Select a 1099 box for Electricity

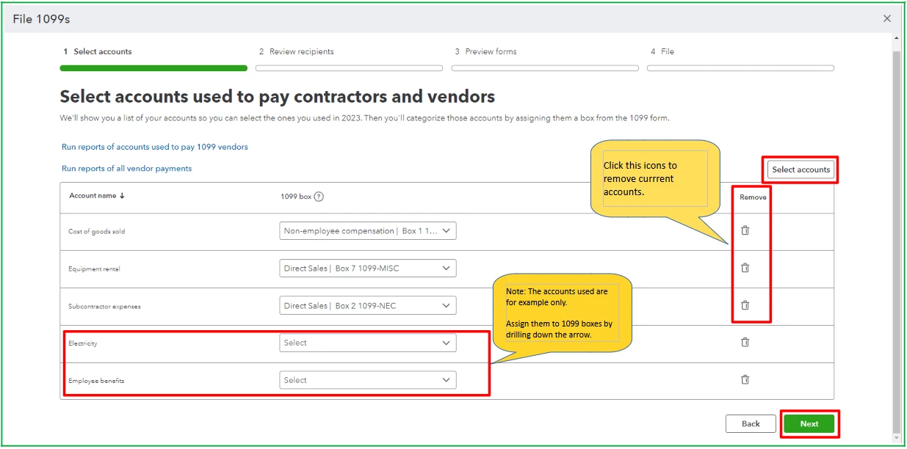click(x=368, y=343)
